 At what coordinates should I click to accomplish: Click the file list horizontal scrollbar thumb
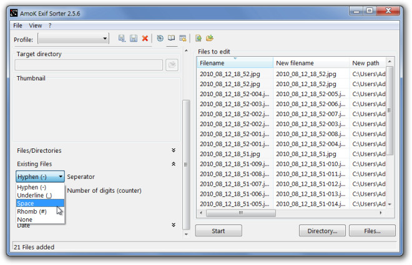click(x=241, y=213)
